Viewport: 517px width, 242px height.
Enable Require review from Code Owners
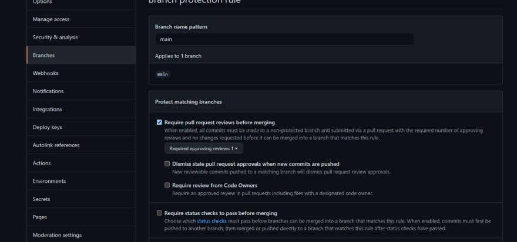167,185
